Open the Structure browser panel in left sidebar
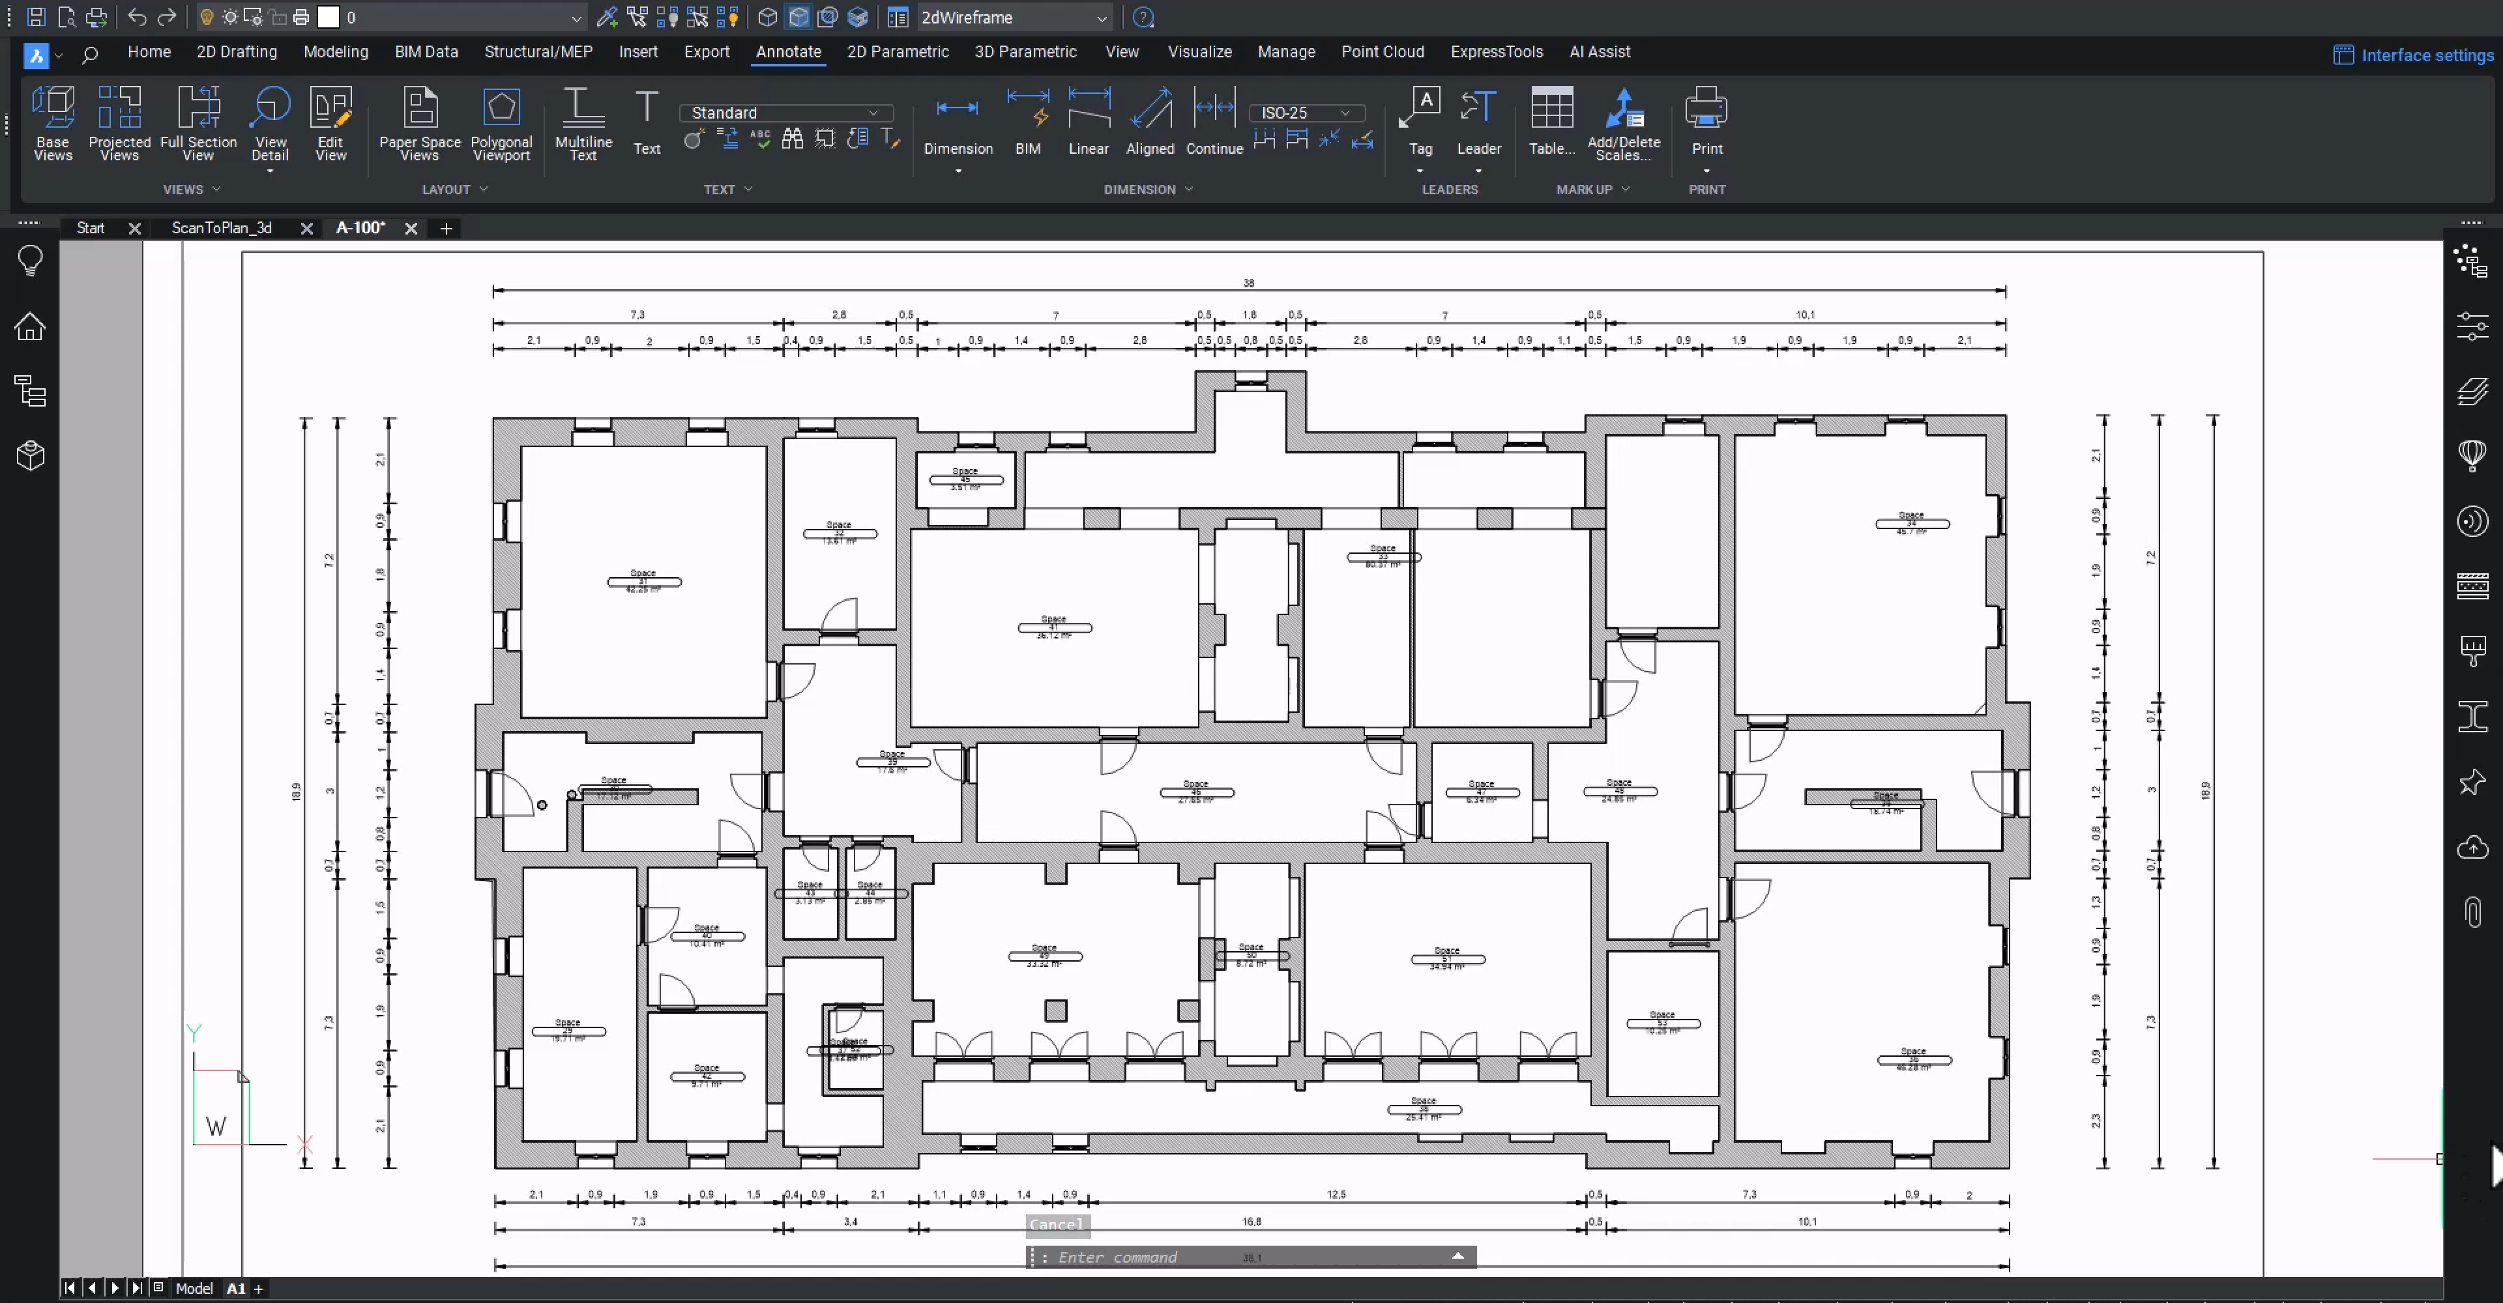The image size is (2503, 1303). [30, 390]
